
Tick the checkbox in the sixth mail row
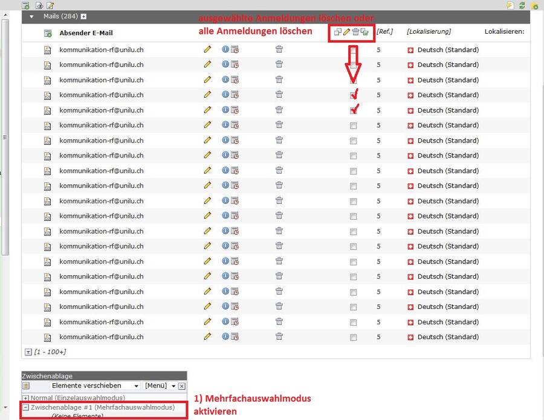pos(353,126)
